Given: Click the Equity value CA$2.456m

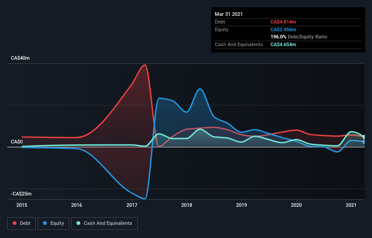Looking at the screenshot, I should pyautogui.click(x=283, y=29).
